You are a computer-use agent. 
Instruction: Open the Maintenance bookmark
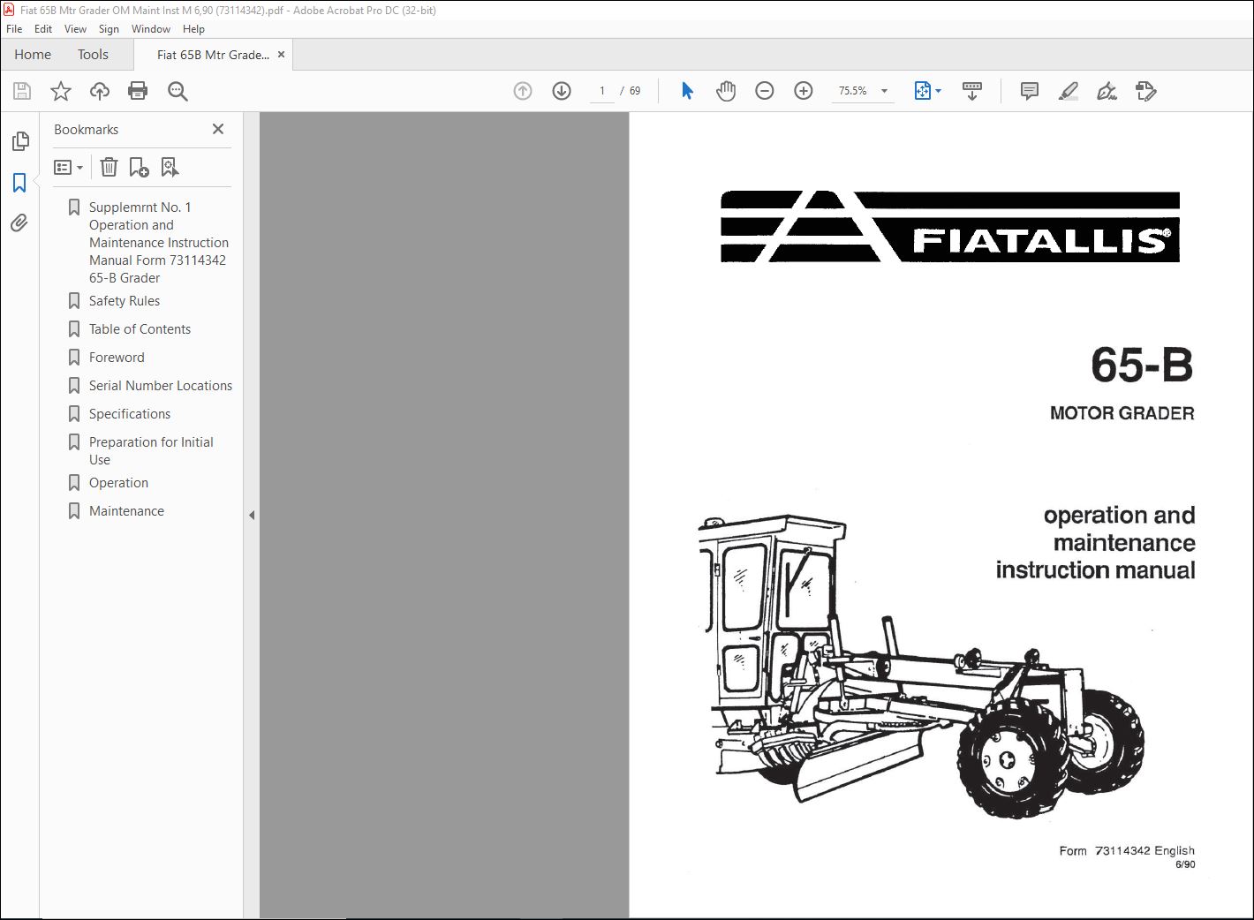126,511
